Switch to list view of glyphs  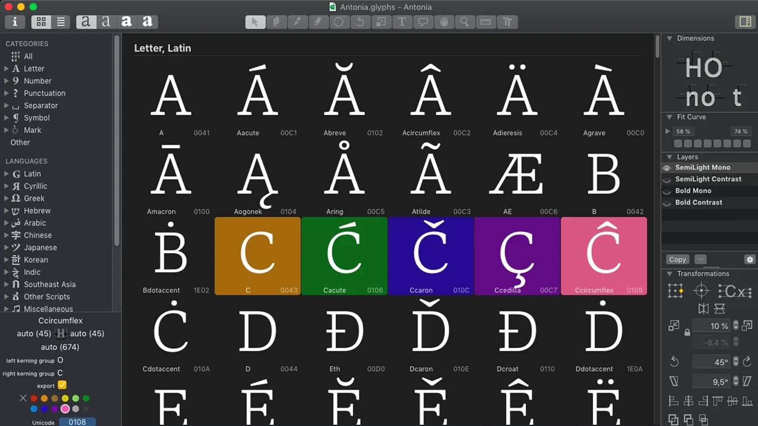[61, 22]
